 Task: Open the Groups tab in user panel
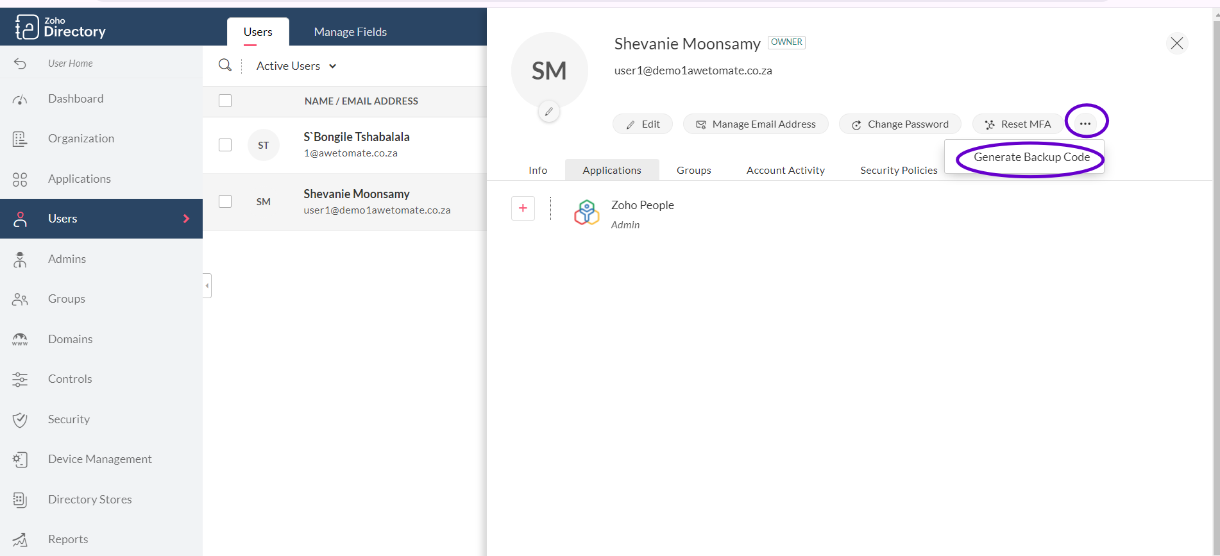coord(693,170)
